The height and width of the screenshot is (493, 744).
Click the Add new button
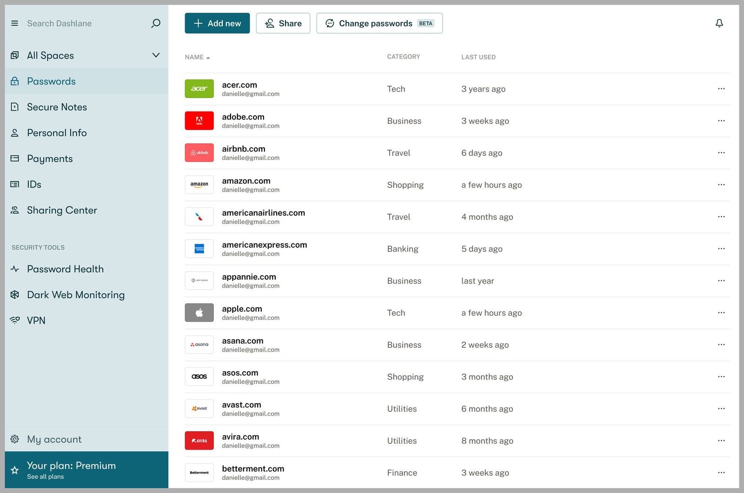[217, 23]
